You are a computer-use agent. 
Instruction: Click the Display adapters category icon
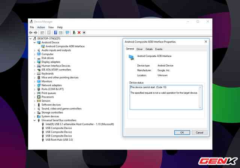39,62
